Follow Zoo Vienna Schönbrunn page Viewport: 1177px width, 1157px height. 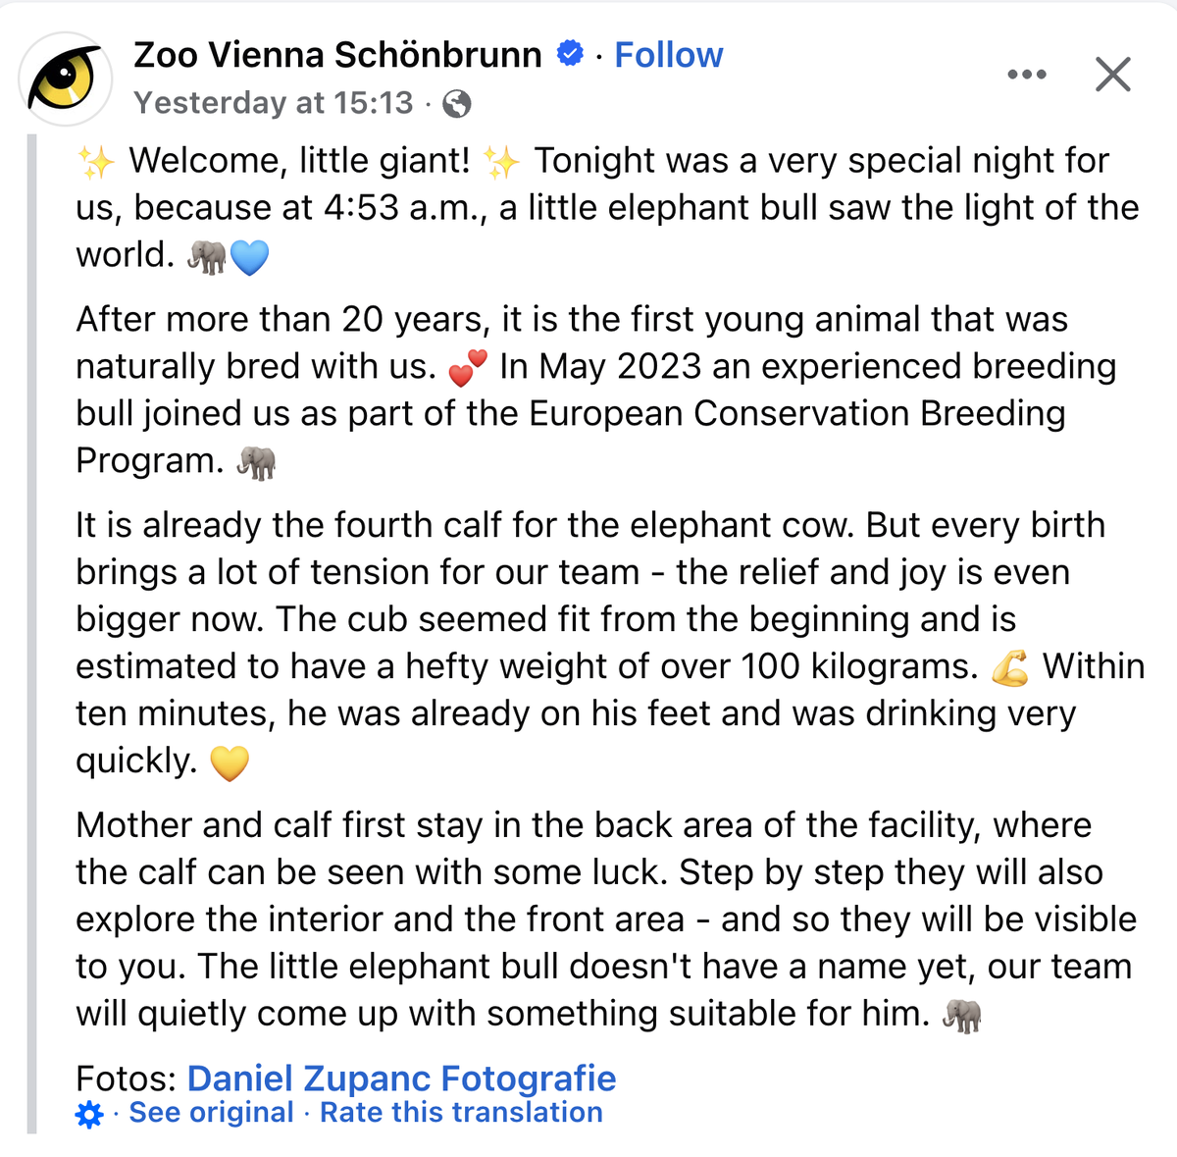(x=669, y=55)
